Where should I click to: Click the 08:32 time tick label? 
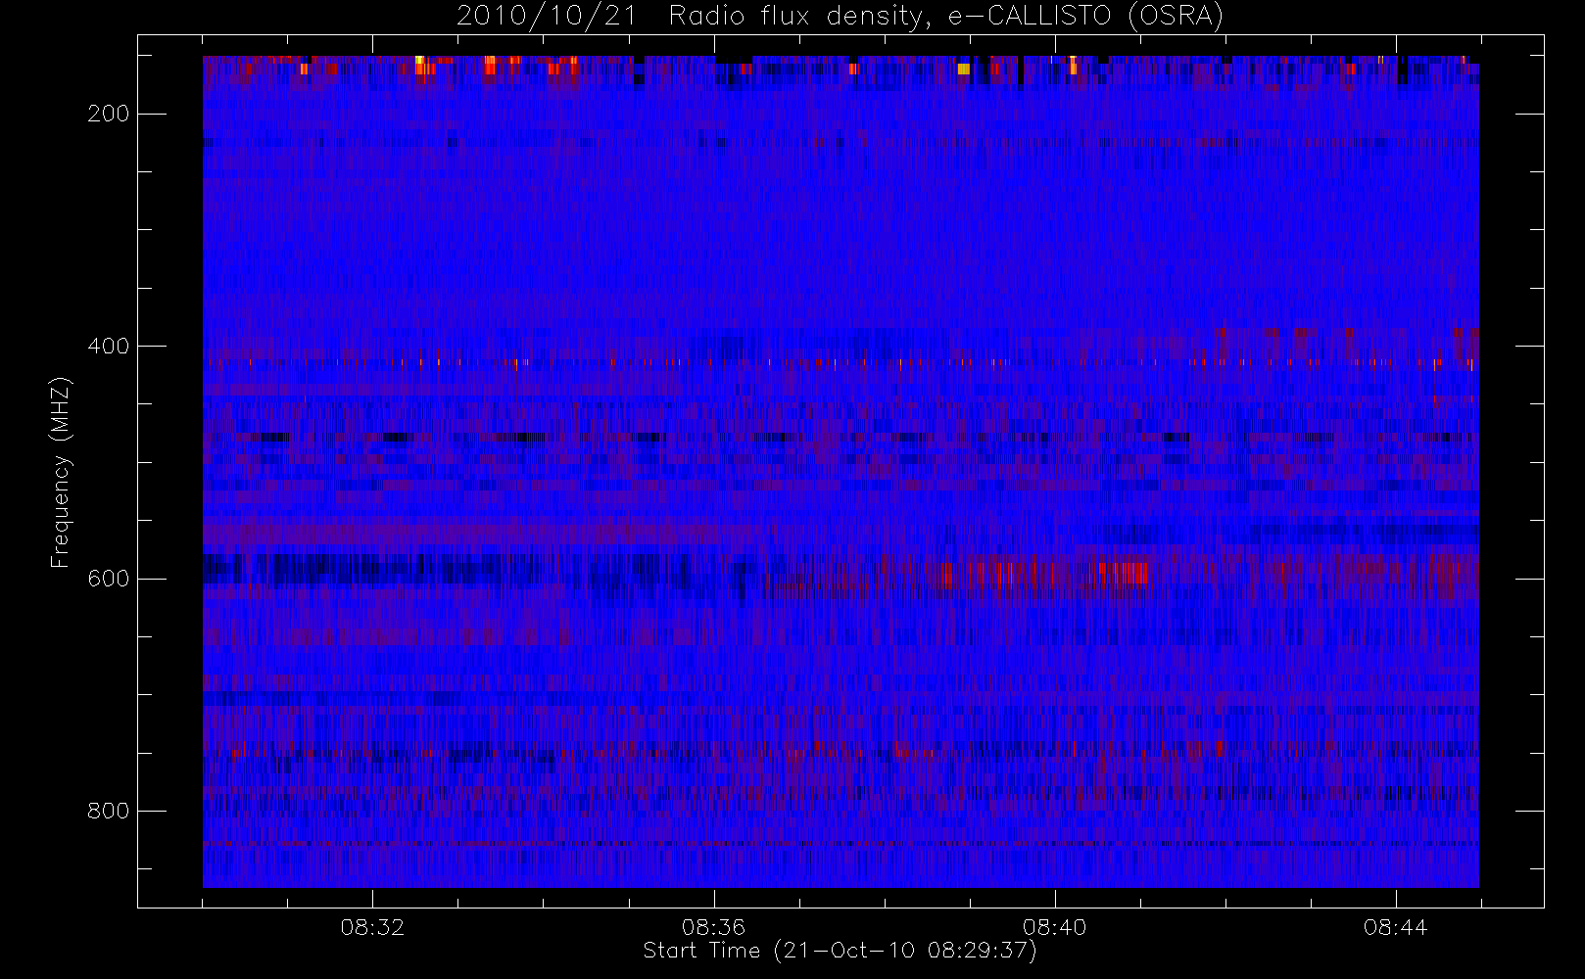(x=372, y=927)
